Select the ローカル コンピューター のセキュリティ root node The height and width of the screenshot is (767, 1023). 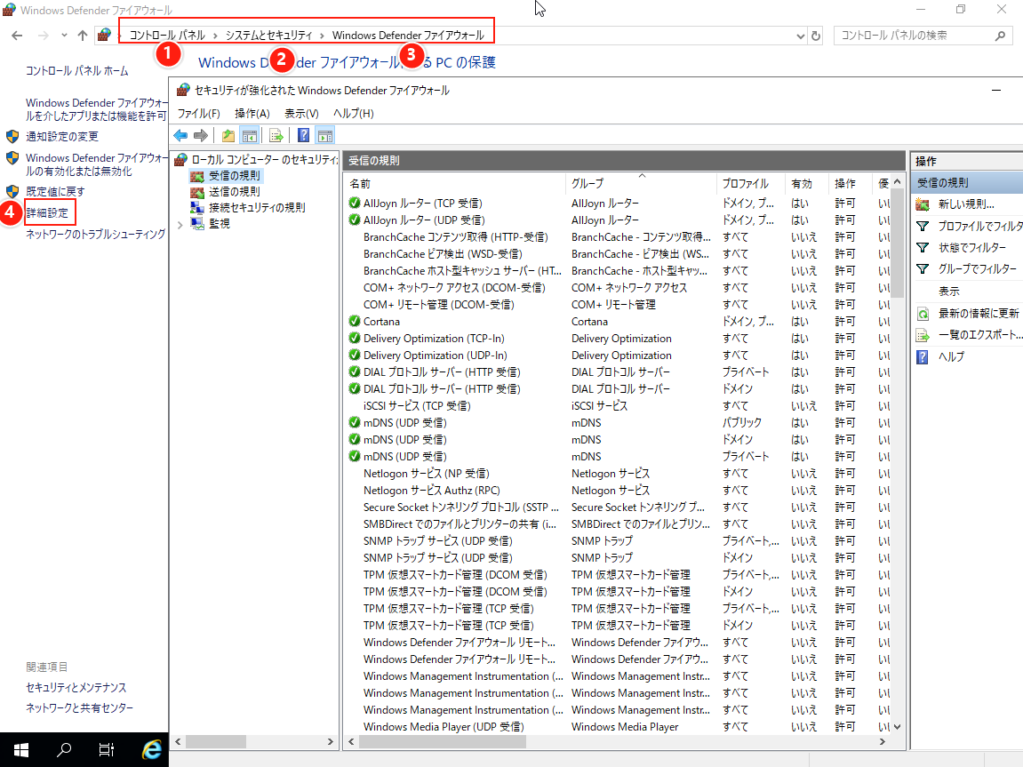pyautogui.click(x=256, y=160)
